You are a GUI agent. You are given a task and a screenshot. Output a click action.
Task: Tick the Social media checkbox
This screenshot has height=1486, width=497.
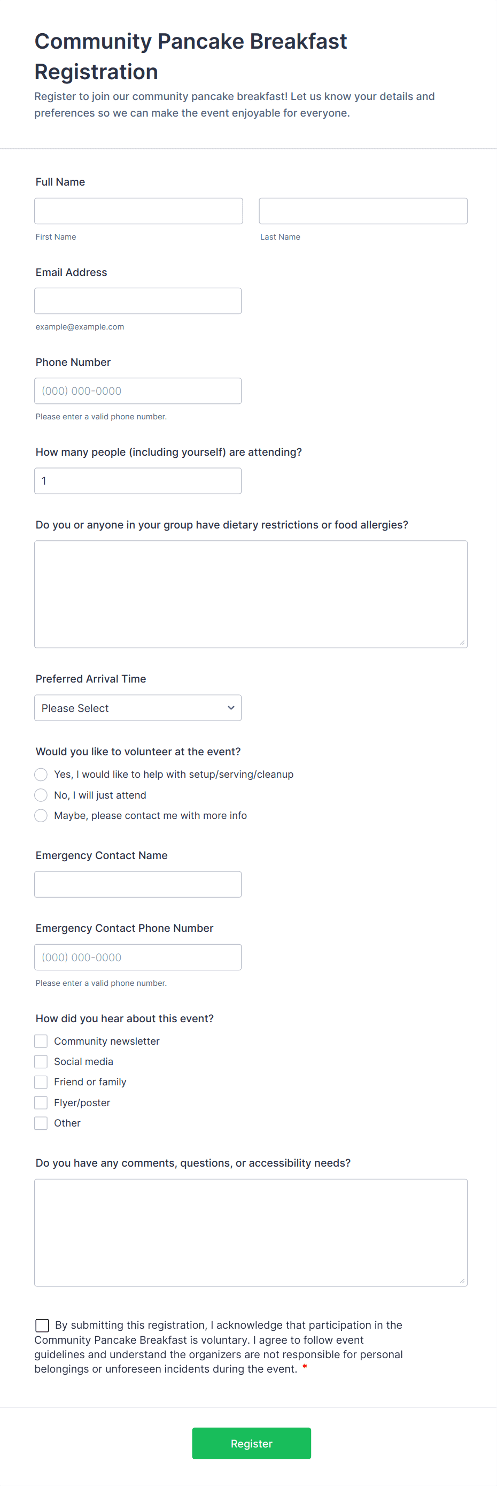pos(41,1061)
